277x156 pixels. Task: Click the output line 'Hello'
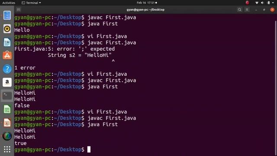(22, 30)
